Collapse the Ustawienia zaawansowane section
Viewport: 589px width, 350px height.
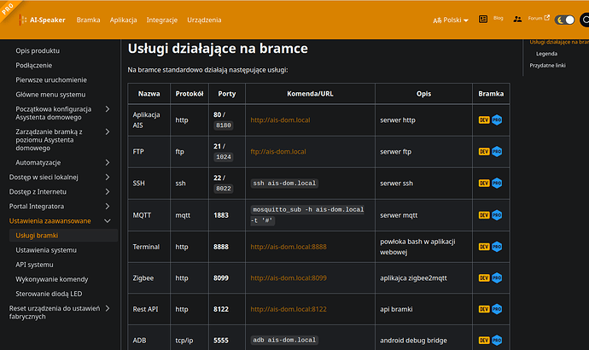(x=107, y=221)
